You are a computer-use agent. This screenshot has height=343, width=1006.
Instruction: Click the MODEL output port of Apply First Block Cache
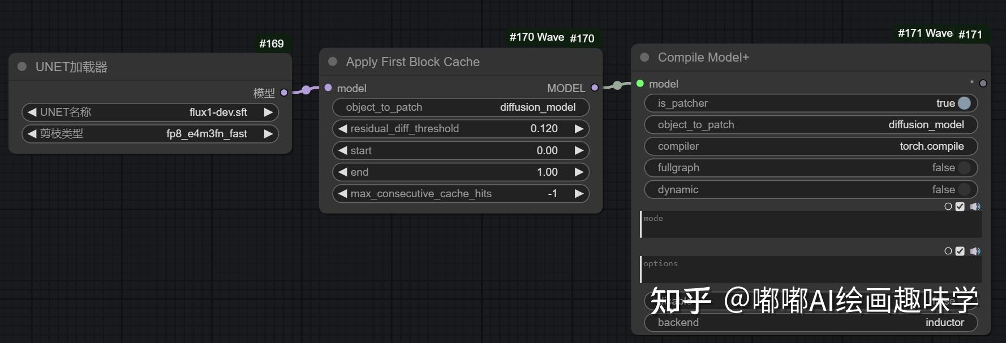pyautogui.click(x=595, y=88)
